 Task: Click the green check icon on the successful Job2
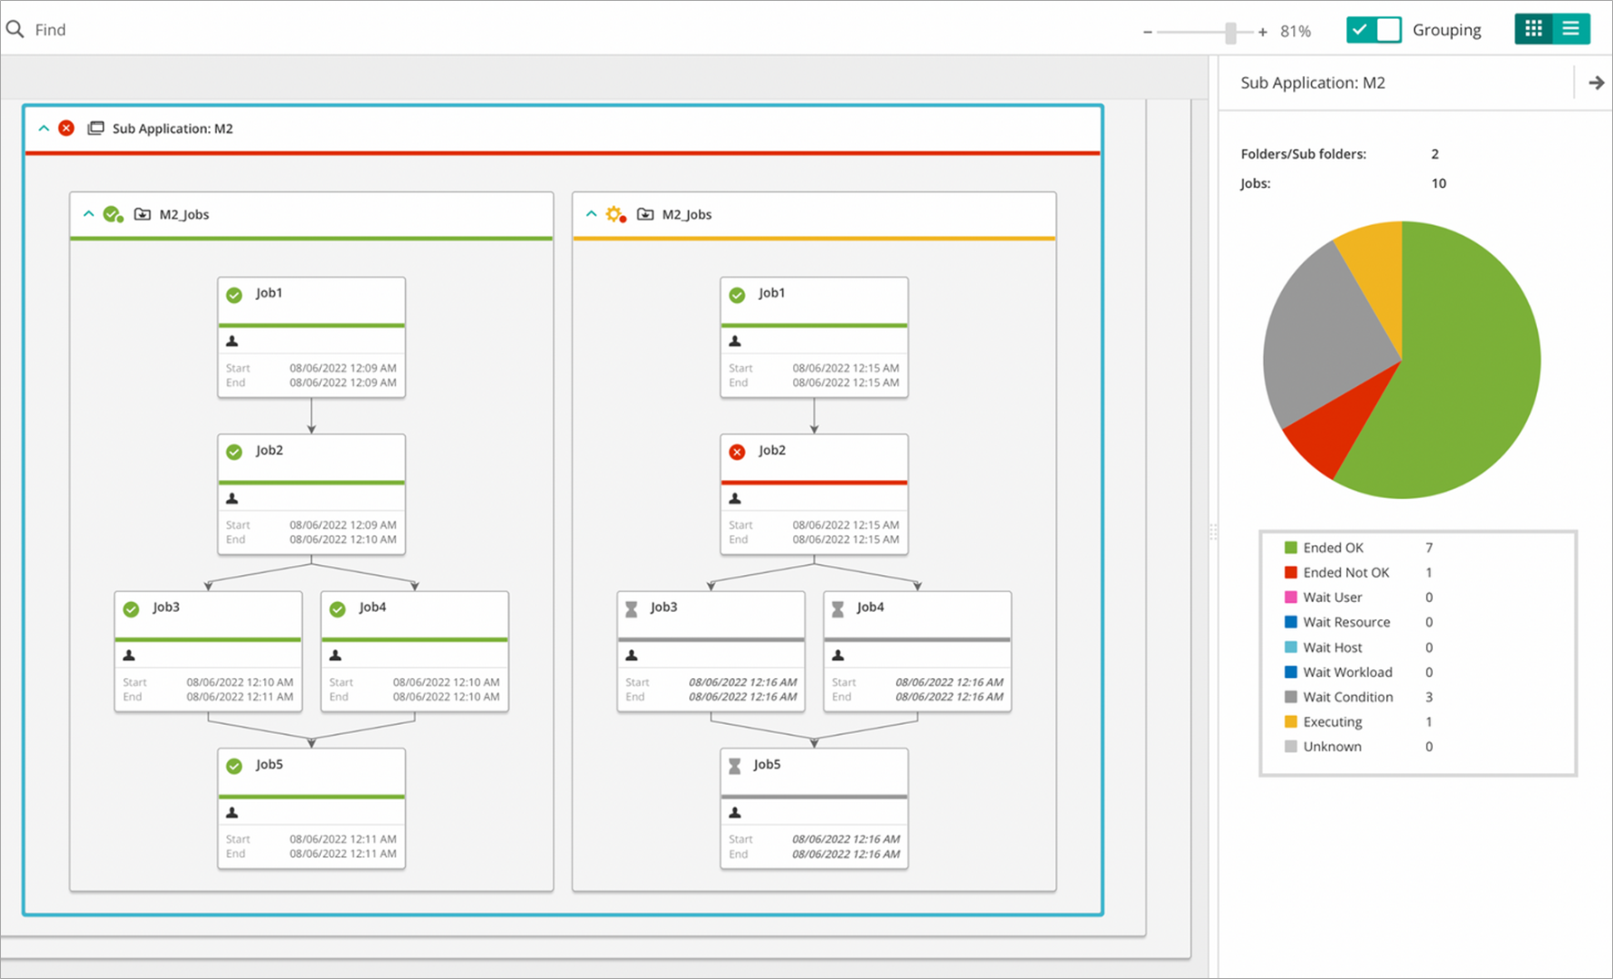234,452
